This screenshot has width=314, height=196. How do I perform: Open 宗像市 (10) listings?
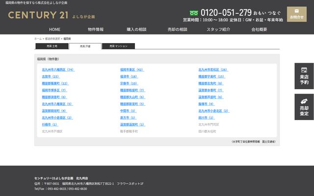[x=129, y=83]
